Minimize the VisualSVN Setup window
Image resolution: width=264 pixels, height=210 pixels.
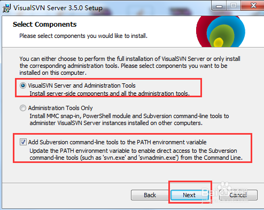[x=219, y=6]
